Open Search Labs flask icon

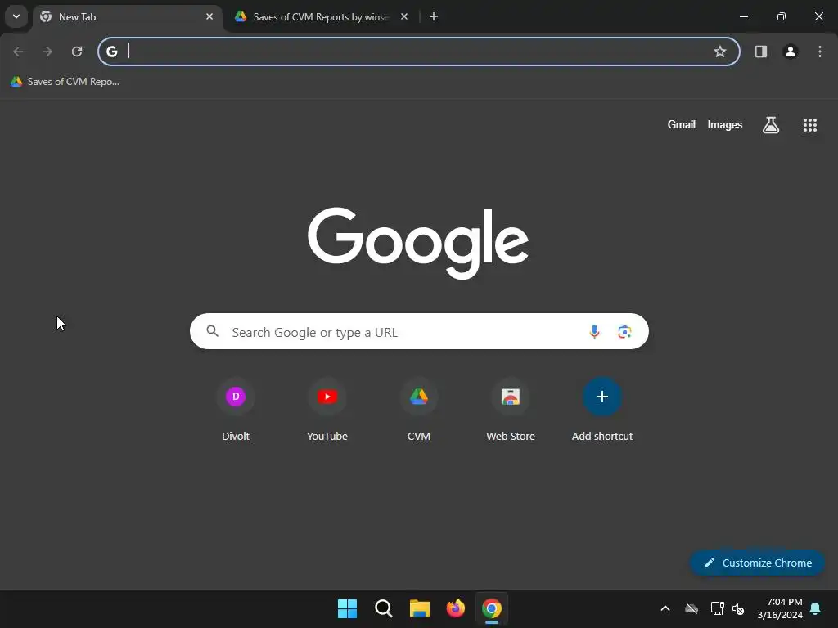tap(771, 125)
